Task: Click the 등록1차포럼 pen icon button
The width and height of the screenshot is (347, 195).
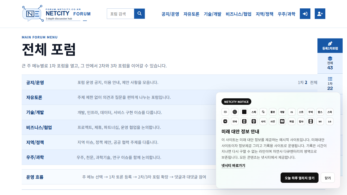Action: 330,45
